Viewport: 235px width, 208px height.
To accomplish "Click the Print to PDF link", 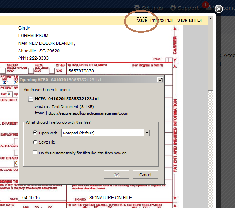I will pyautogui.click(x=162, y=20).
